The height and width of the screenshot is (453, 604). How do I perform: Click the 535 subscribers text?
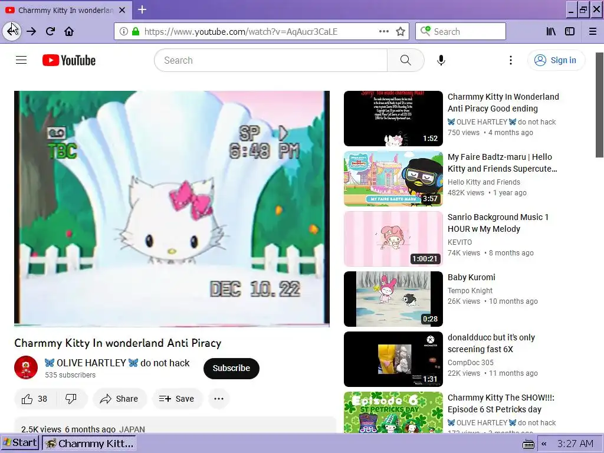[70, 375]
